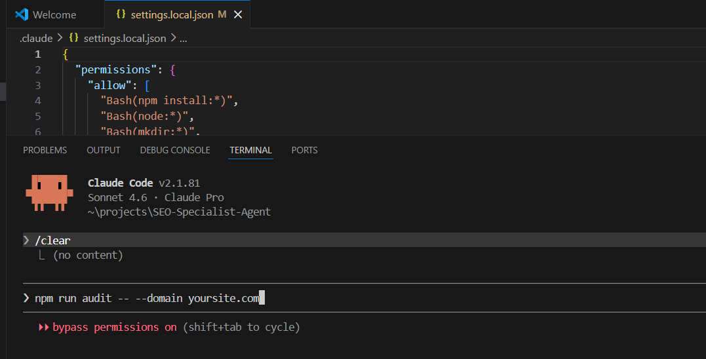This screenshot has width=706, height=359.
Task: Click the settings.local.json breadcrumb item
Action: pos(125,39)
